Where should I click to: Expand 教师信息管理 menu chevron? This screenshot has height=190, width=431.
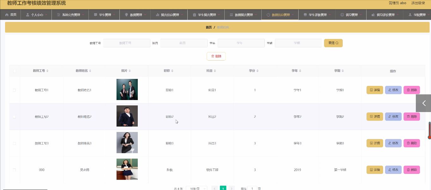tap(293, 15)
